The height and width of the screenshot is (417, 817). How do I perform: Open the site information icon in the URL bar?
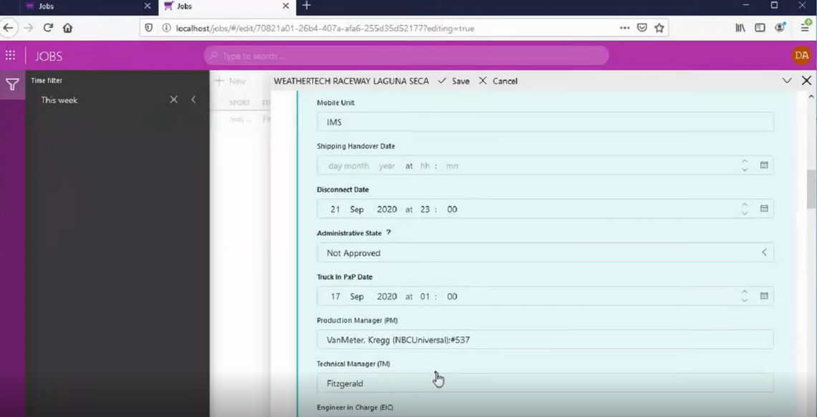click(x=167, y=28)
